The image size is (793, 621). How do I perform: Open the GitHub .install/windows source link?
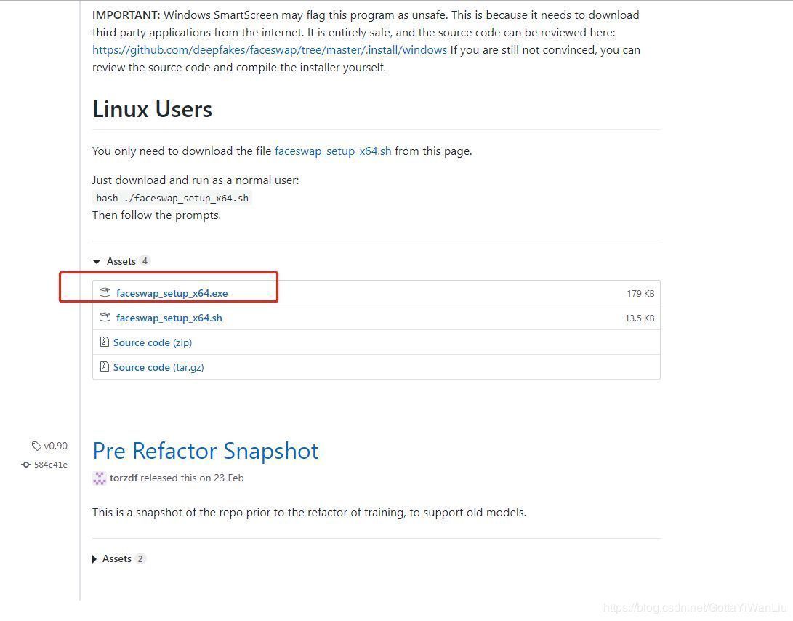pyautogui.click(x=270, y=50)
